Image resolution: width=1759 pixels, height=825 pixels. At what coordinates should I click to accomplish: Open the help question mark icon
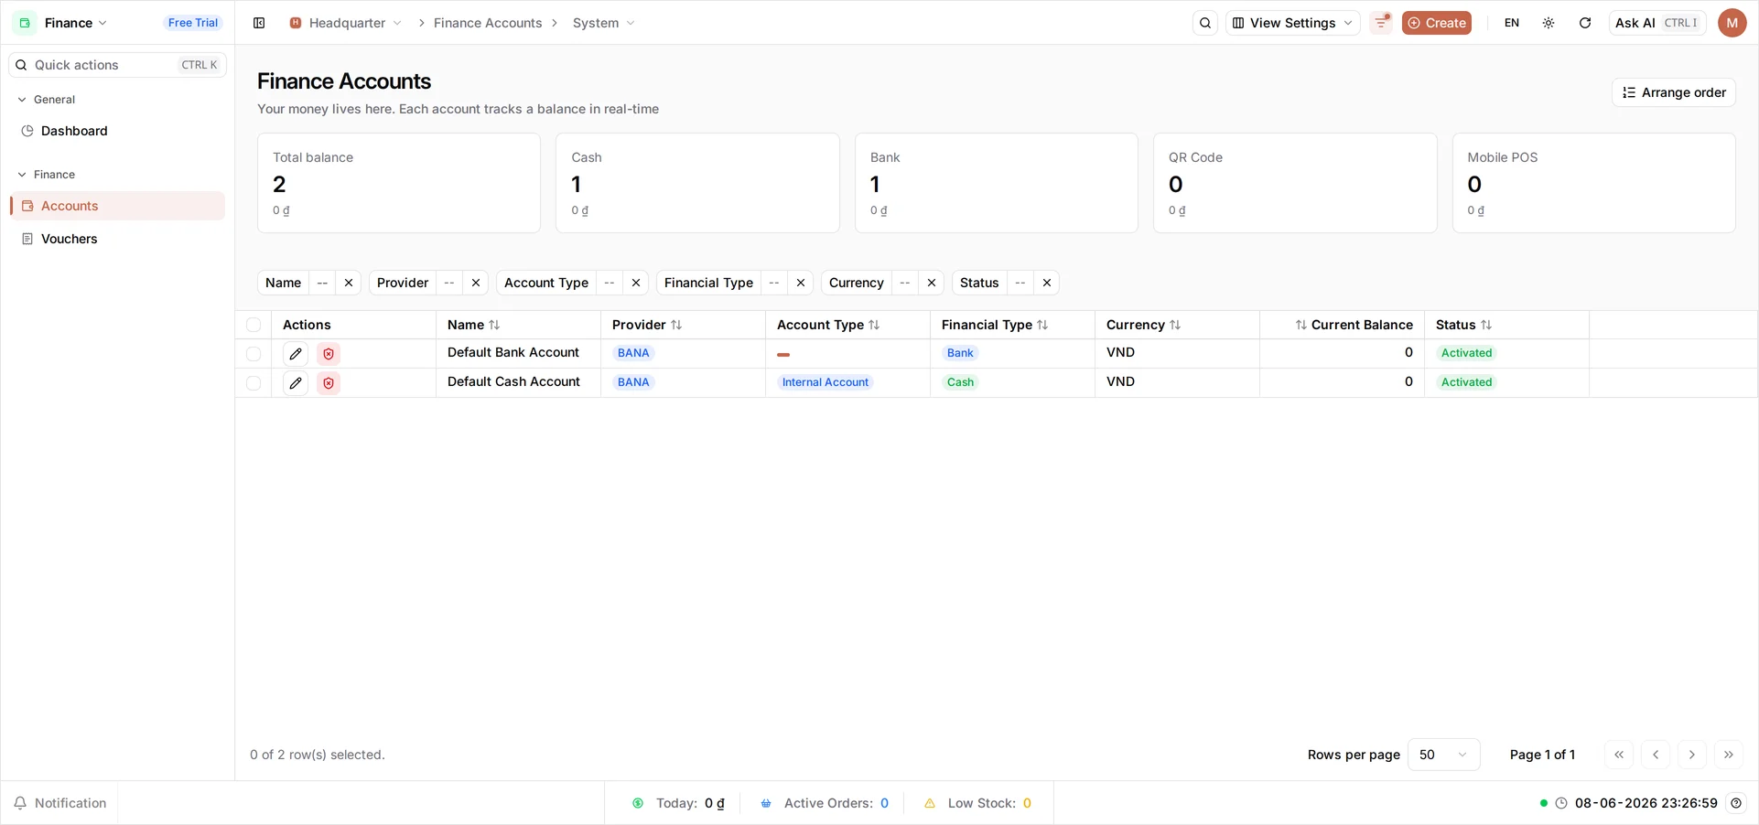click(x=1736, y=803)
